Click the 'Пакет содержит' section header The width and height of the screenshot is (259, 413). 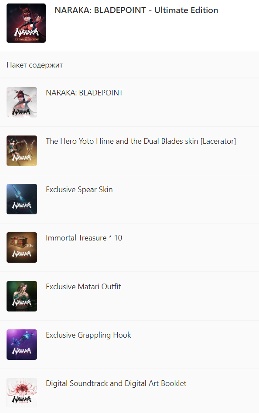tap(34, 65)
